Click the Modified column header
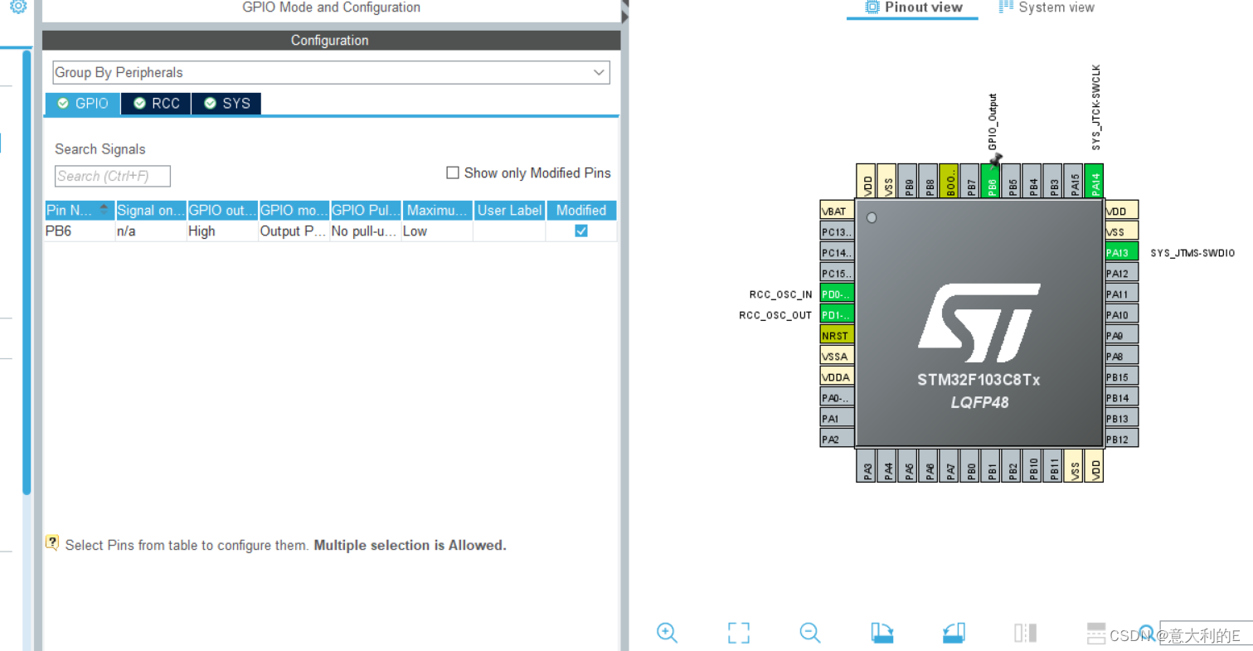Viewport: 1253px width, 651px height. [581, 210]
